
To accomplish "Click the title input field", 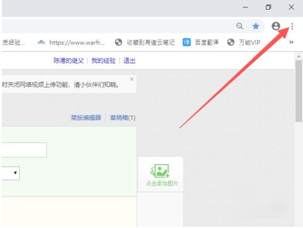I will tap(24, 150).
